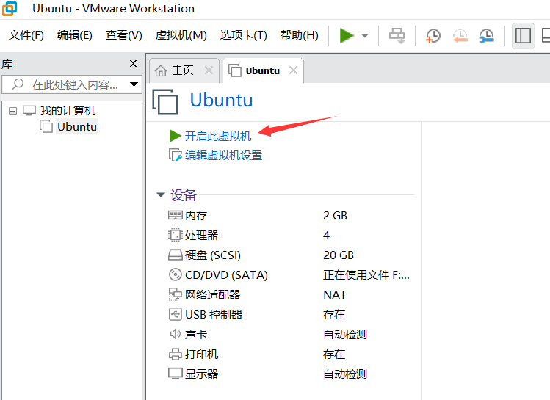This screenshot has height=400, width=550.
Task: Collapse the 设备 devices section
Action: pyautogui.click(x=161, y=194)
